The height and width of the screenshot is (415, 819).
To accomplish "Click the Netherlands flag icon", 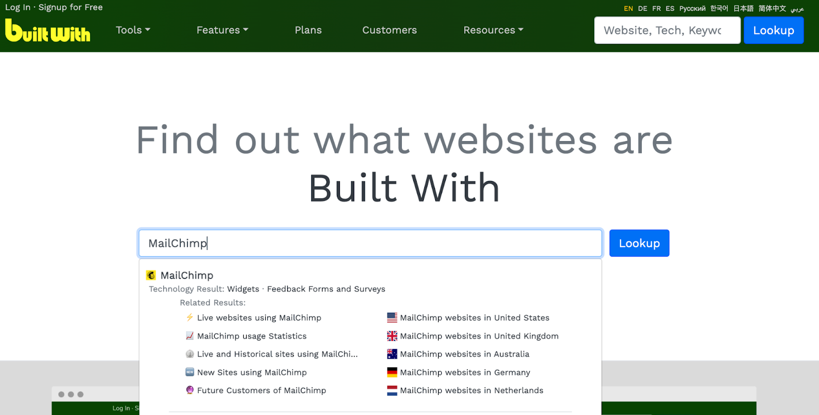I will 392,390.
